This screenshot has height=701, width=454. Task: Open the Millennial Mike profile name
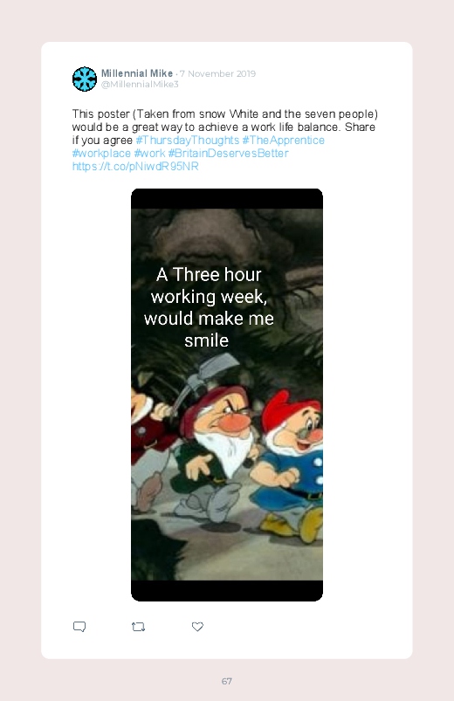tap(137, 73)
